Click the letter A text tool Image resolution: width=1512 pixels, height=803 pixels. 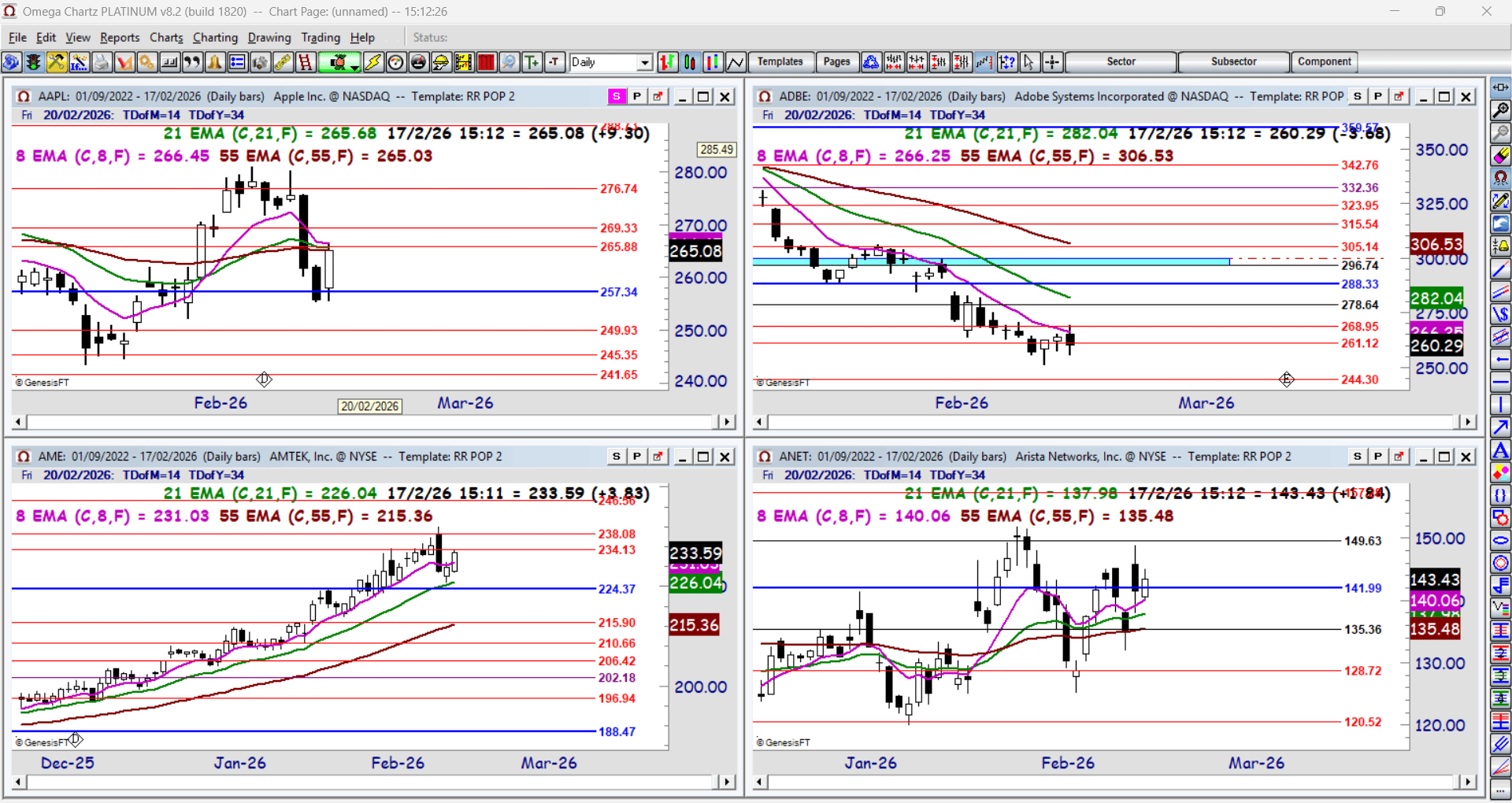1501,450
